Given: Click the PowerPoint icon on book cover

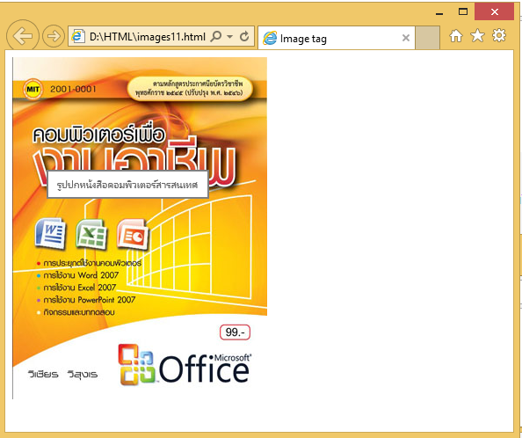Looking at the screenshot, I should tap(133, 234).
